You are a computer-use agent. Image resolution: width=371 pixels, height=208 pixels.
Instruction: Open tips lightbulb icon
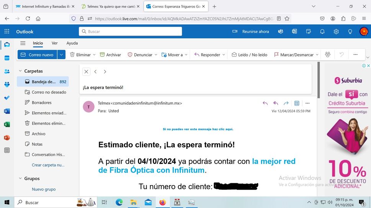[350, 31]
